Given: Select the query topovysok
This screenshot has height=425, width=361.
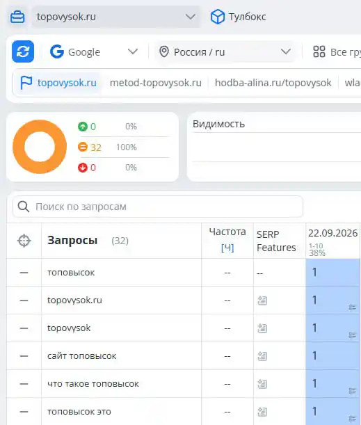Looking at the screenshot, I should click(69, 328).
